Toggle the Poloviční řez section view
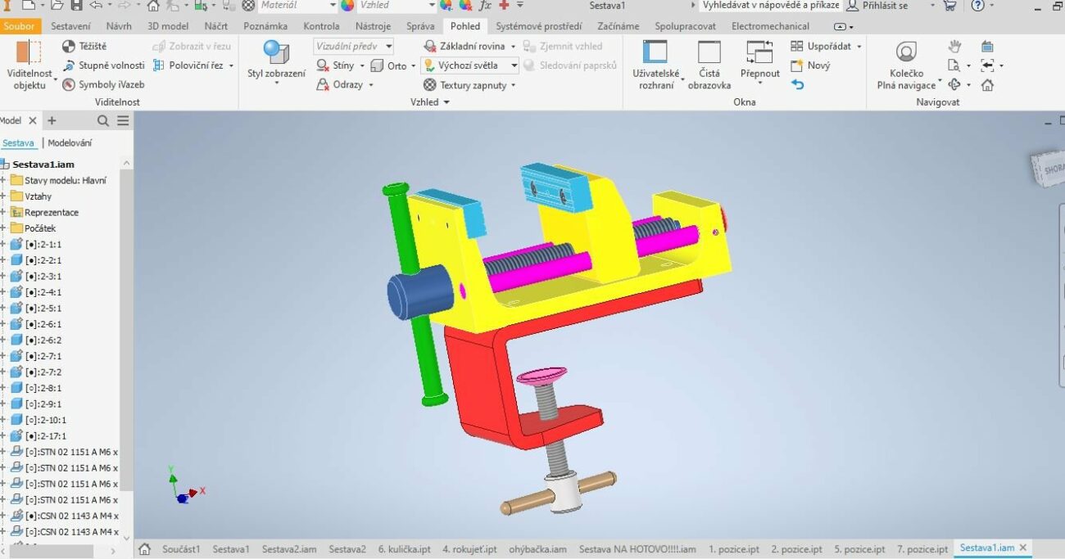 click(x=159, y=65)
